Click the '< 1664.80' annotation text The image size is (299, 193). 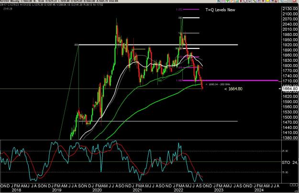[233, 89]
